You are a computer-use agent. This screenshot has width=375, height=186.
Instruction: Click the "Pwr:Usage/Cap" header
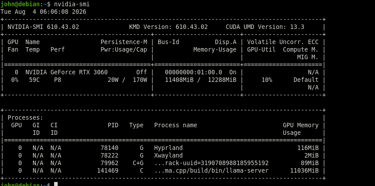tap(124, 50)
